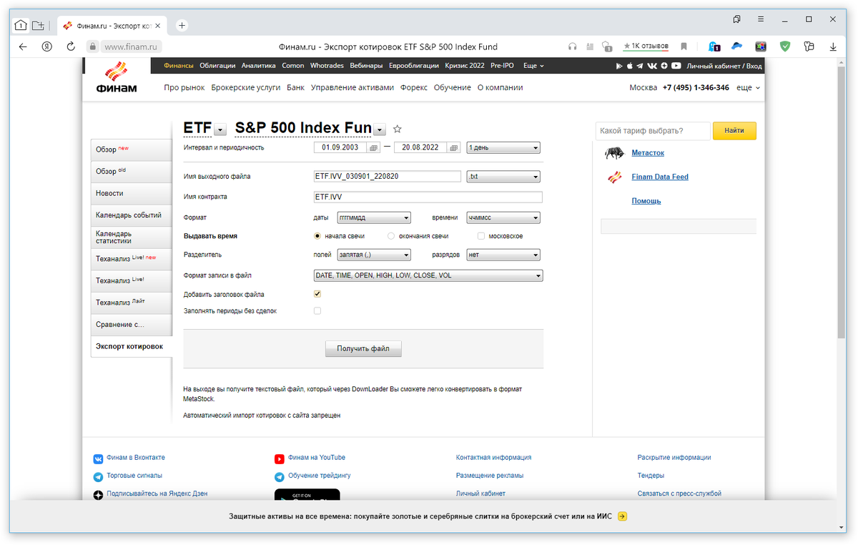The image size is (858, 545).
Task: Open browser downloads arrow icon
Action: point(833,46)
